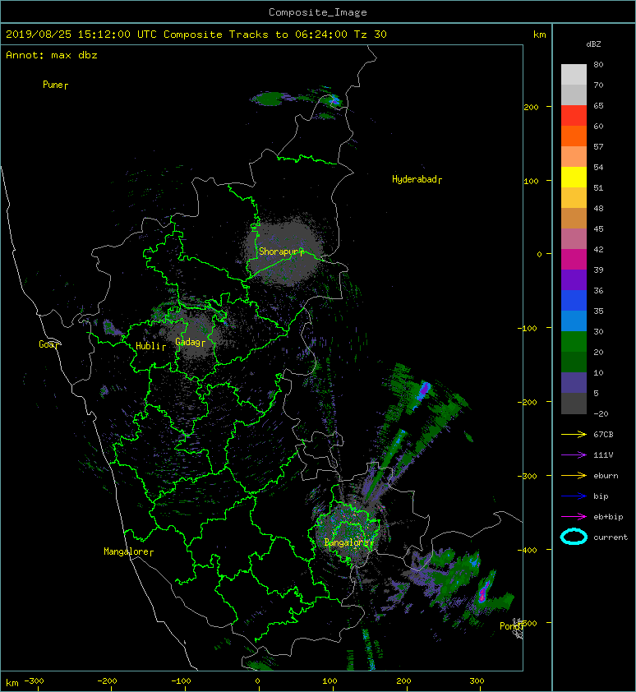Click the yellow 67CB arrow in legend
Image resolution: width=636 pixels, height=692 pixels.
tap(574, 435)
